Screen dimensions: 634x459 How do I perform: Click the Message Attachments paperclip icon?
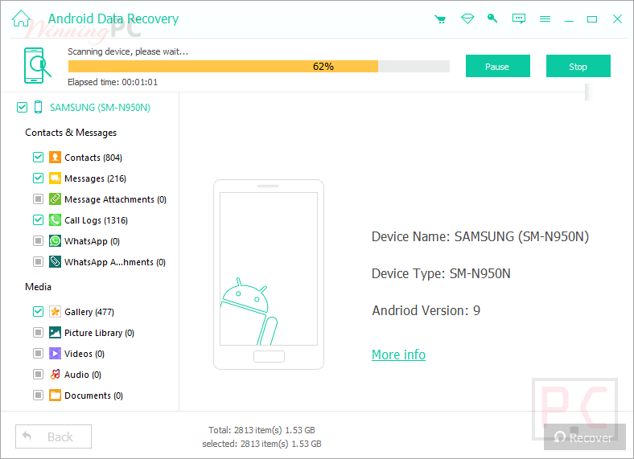pos(55,199)
